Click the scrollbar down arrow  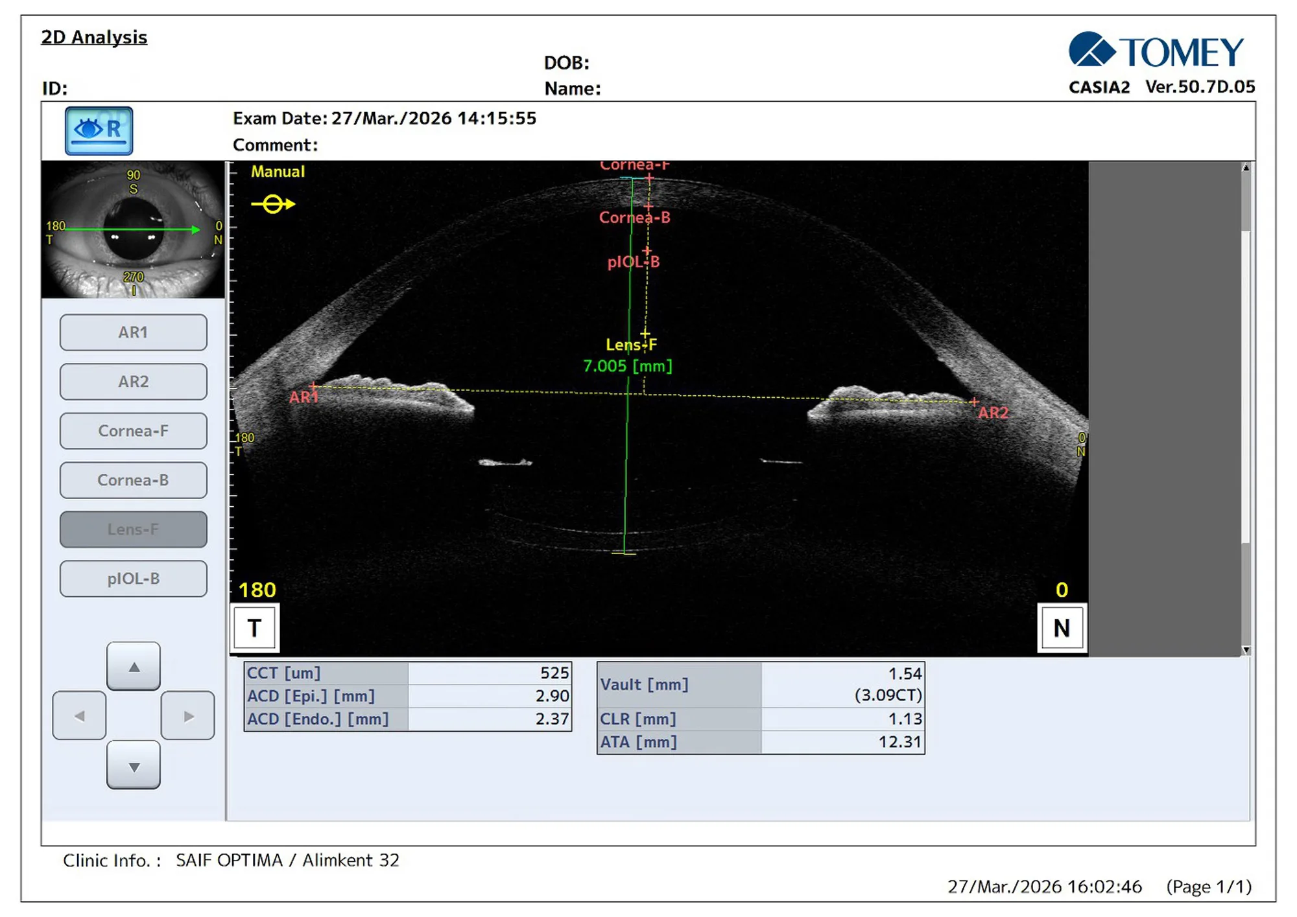[1246, 649]
